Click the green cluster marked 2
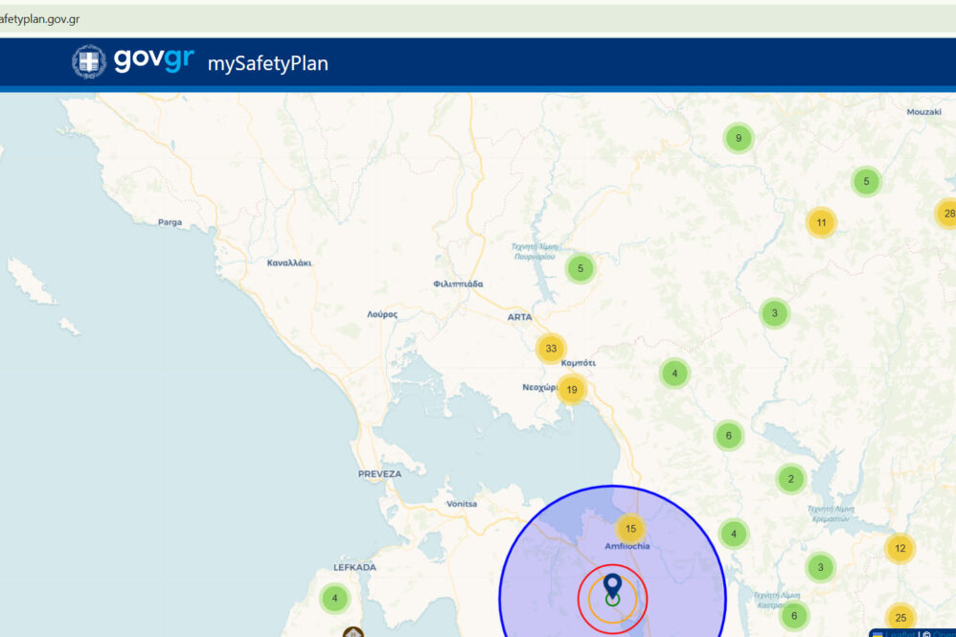956x637 pixels. 790,479
